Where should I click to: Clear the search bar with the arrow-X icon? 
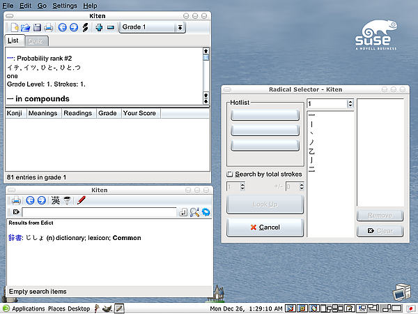(16, 212)
